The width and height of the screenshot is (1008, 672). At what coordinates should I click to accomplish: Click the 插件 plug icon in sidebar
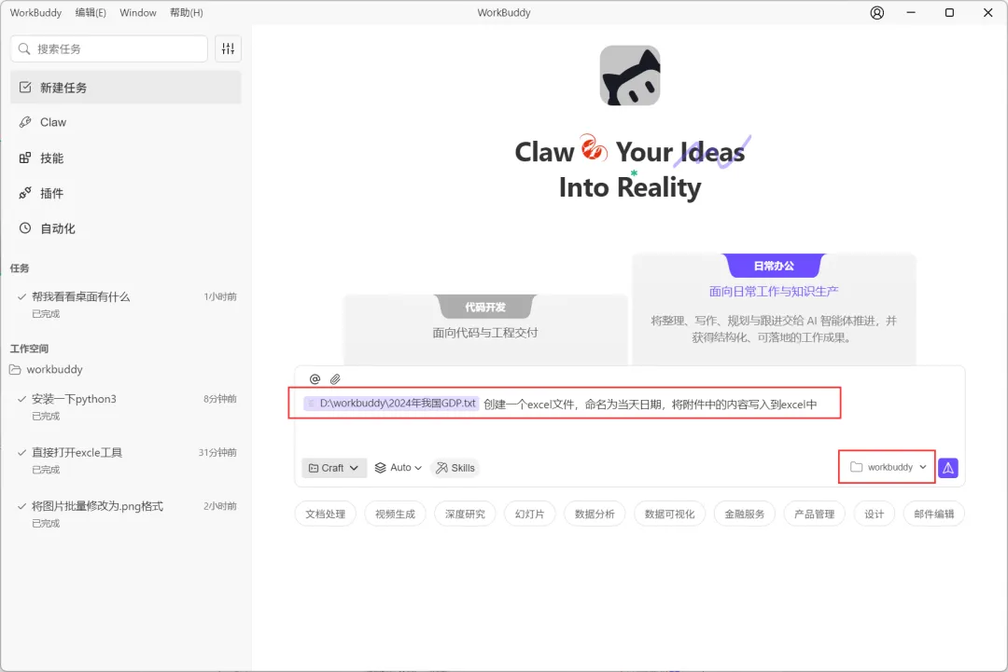click(x=25, y=193)
